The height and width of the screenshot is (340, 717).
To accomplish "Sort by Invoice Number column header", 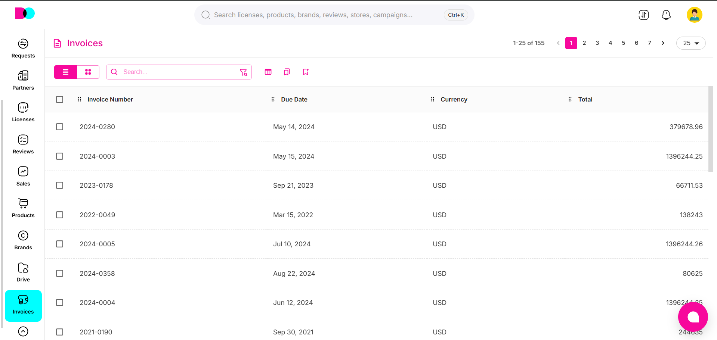I will pyautogui.click(x=110, y=99).
